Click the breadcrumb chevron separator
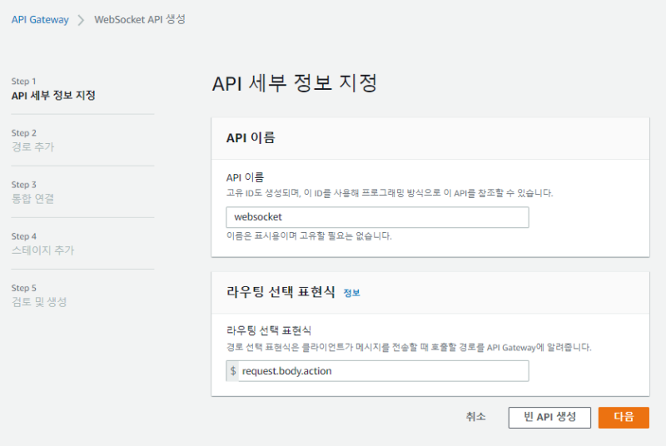The height and width of the screenshot is (446, 666). tap(81, 20)
